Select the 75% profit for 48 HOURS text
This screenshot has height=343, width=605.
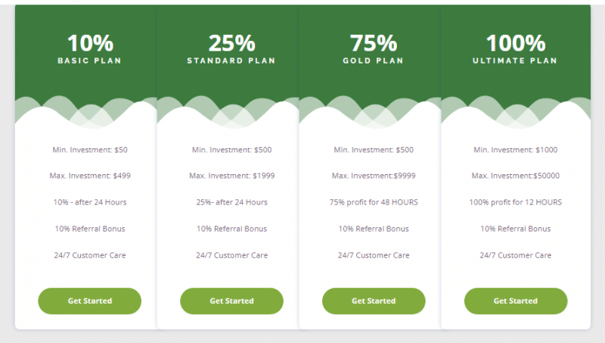click(x=374, y=202)
